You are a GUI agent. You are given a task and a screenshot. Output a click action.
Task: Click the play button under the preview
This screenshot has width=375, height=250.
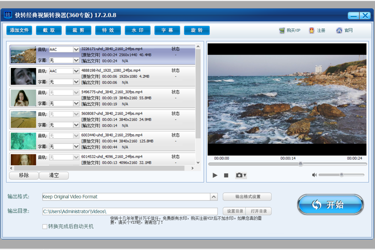point(215,175)
